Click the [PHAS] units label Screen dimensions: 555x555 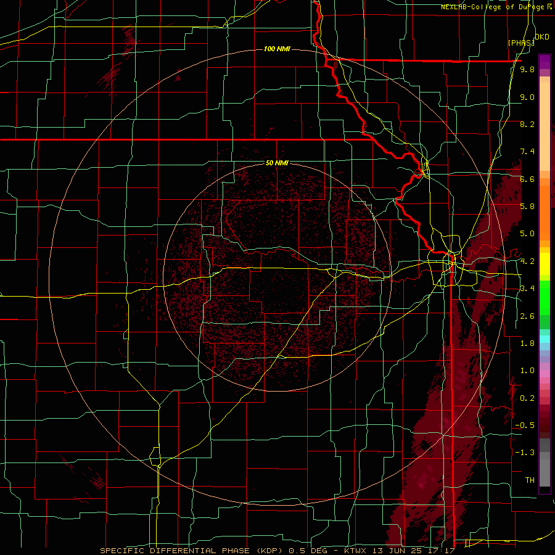521,43
